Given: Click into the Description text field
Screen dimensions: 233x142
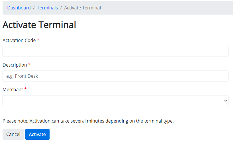Looking at the screenshot, I should 115,76.
